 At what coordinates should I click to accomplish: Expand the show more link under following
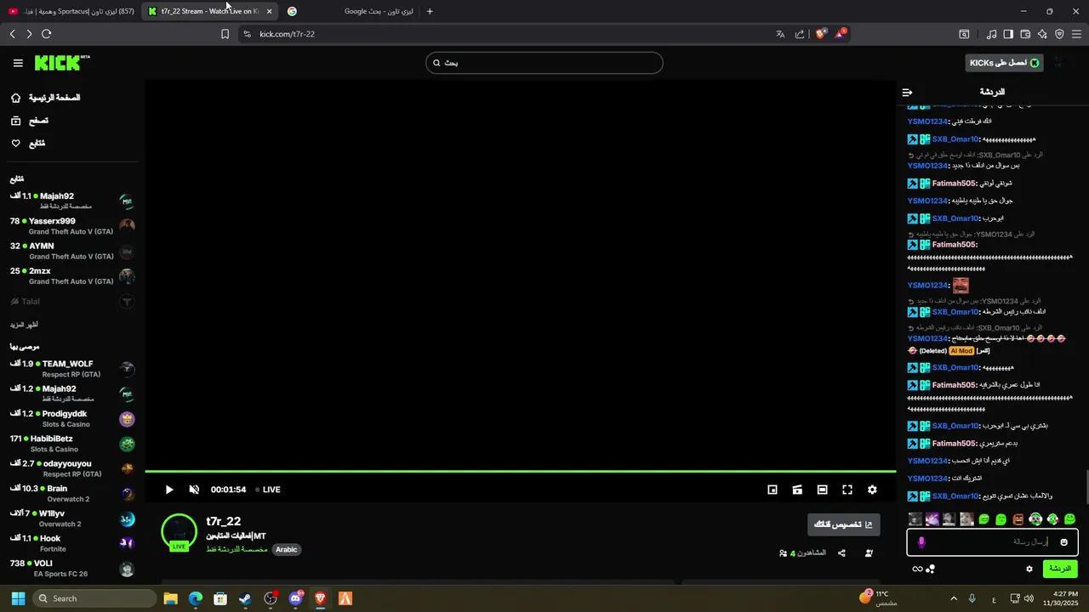coord(24,325)
